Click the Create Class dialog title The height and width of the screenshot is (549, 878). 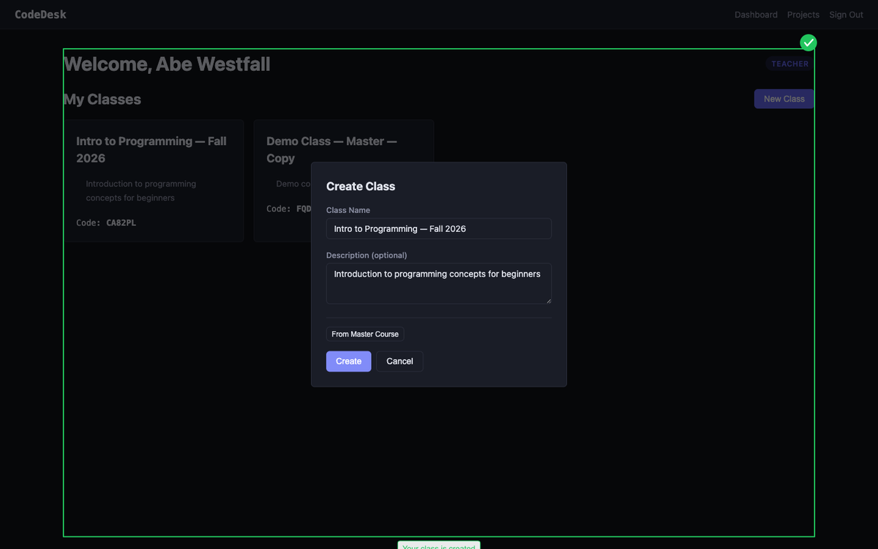point(361,187)
